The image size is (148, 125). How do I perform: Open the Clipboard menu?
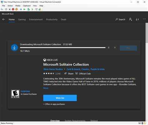coord(27,6)
